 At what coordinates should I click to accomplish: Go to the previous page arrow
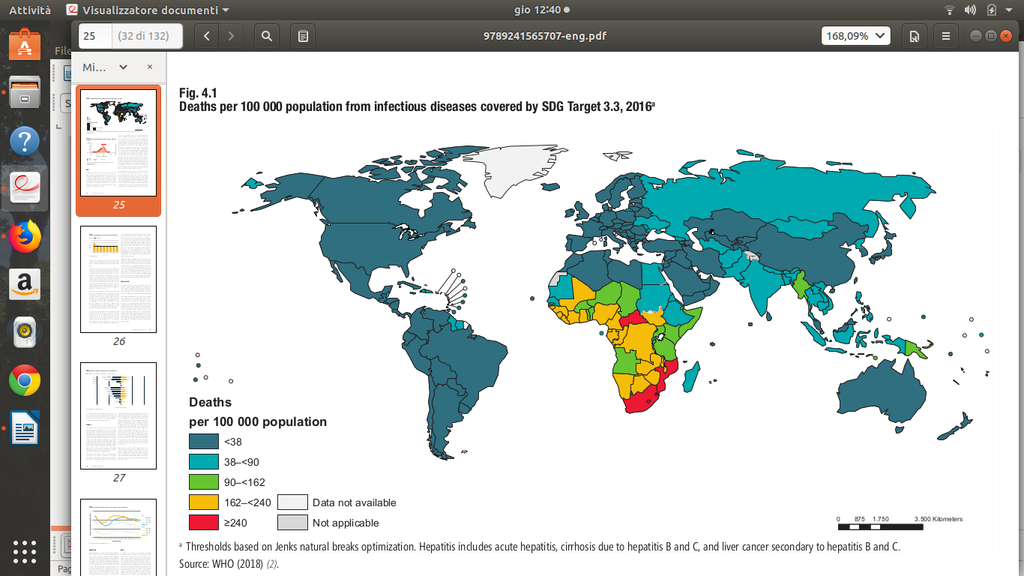point(207,36)
